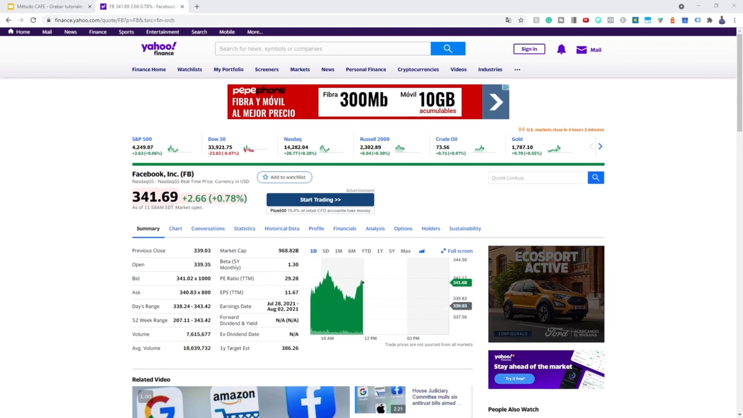Open the Chrome extensions puzzle icon
The width and height of the screenshot is (743, 418).
tap(710, 20)
